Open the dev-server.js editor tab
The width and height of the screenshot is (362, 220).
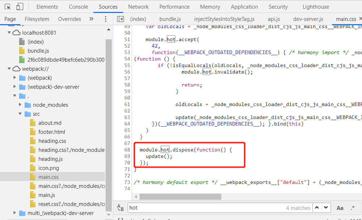[308, 19]
